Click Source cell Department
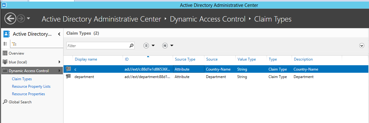The image size is (369, 123). coord(216,77)
